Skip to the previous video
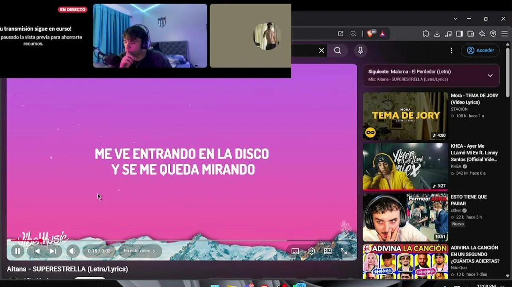Screen dimensions: 512x287 [x=36, y=251]
